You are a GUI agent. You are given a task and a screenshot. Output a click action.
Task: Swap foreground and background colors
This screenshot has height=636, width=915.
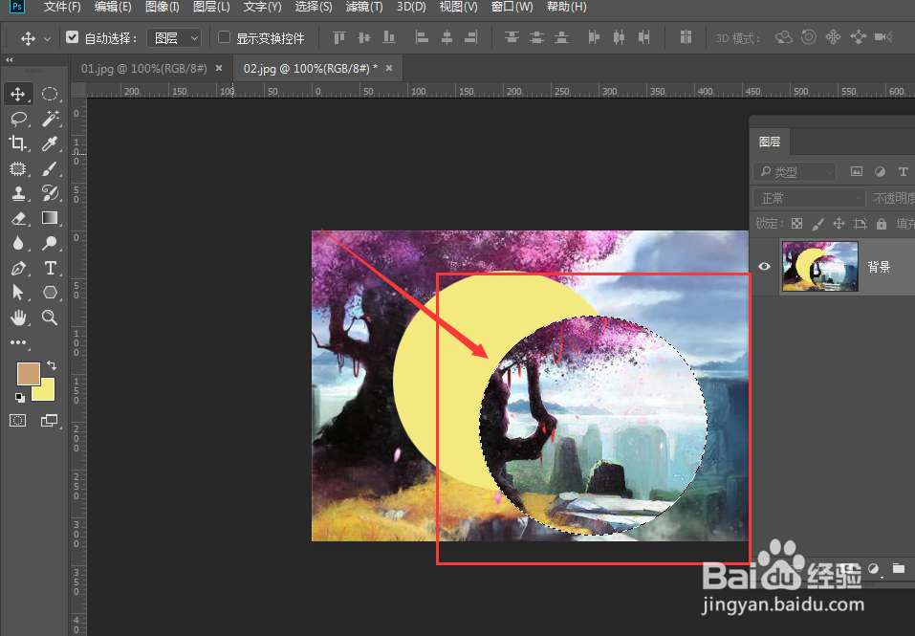(52, 365)
